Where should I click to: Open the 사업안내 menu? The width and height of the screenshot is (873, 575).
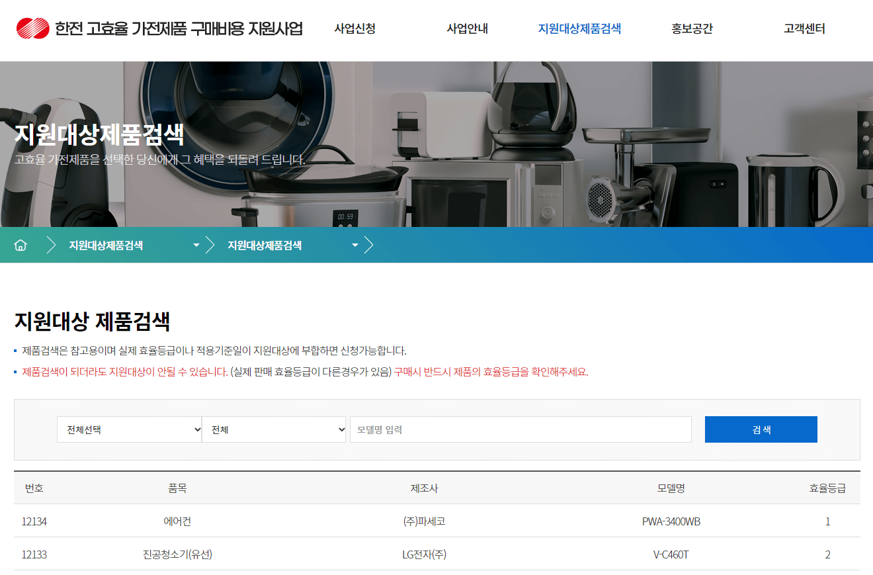(467, 28)
